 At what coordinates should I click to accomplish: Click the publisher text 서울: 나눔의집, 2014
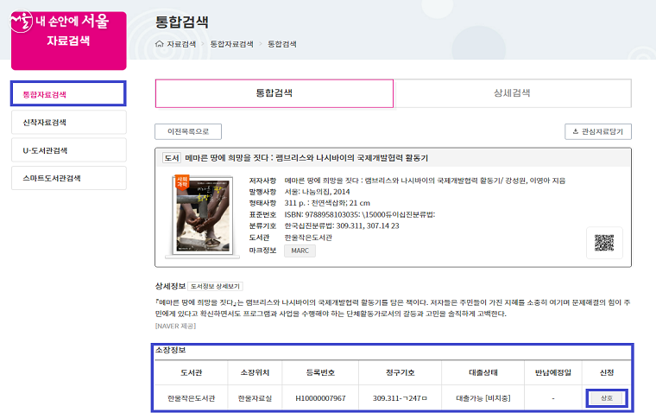[x=317, y=192]
